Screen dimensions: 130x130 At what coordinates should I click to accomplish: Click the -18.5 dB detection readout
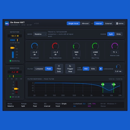click(15, 36)
